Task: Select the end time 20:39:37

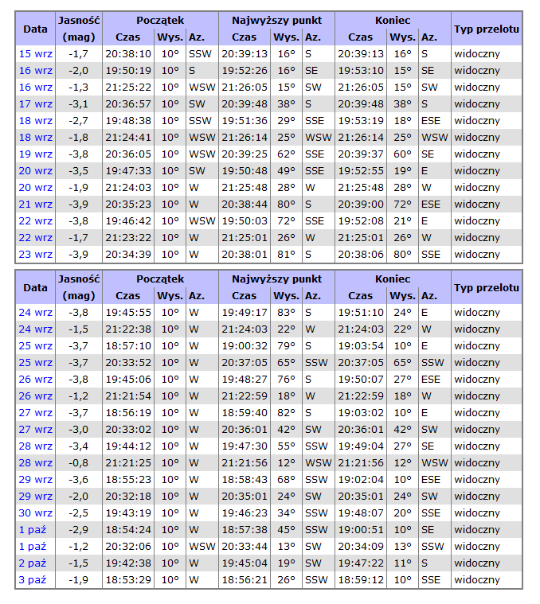Action: click(x=361, y=154)
